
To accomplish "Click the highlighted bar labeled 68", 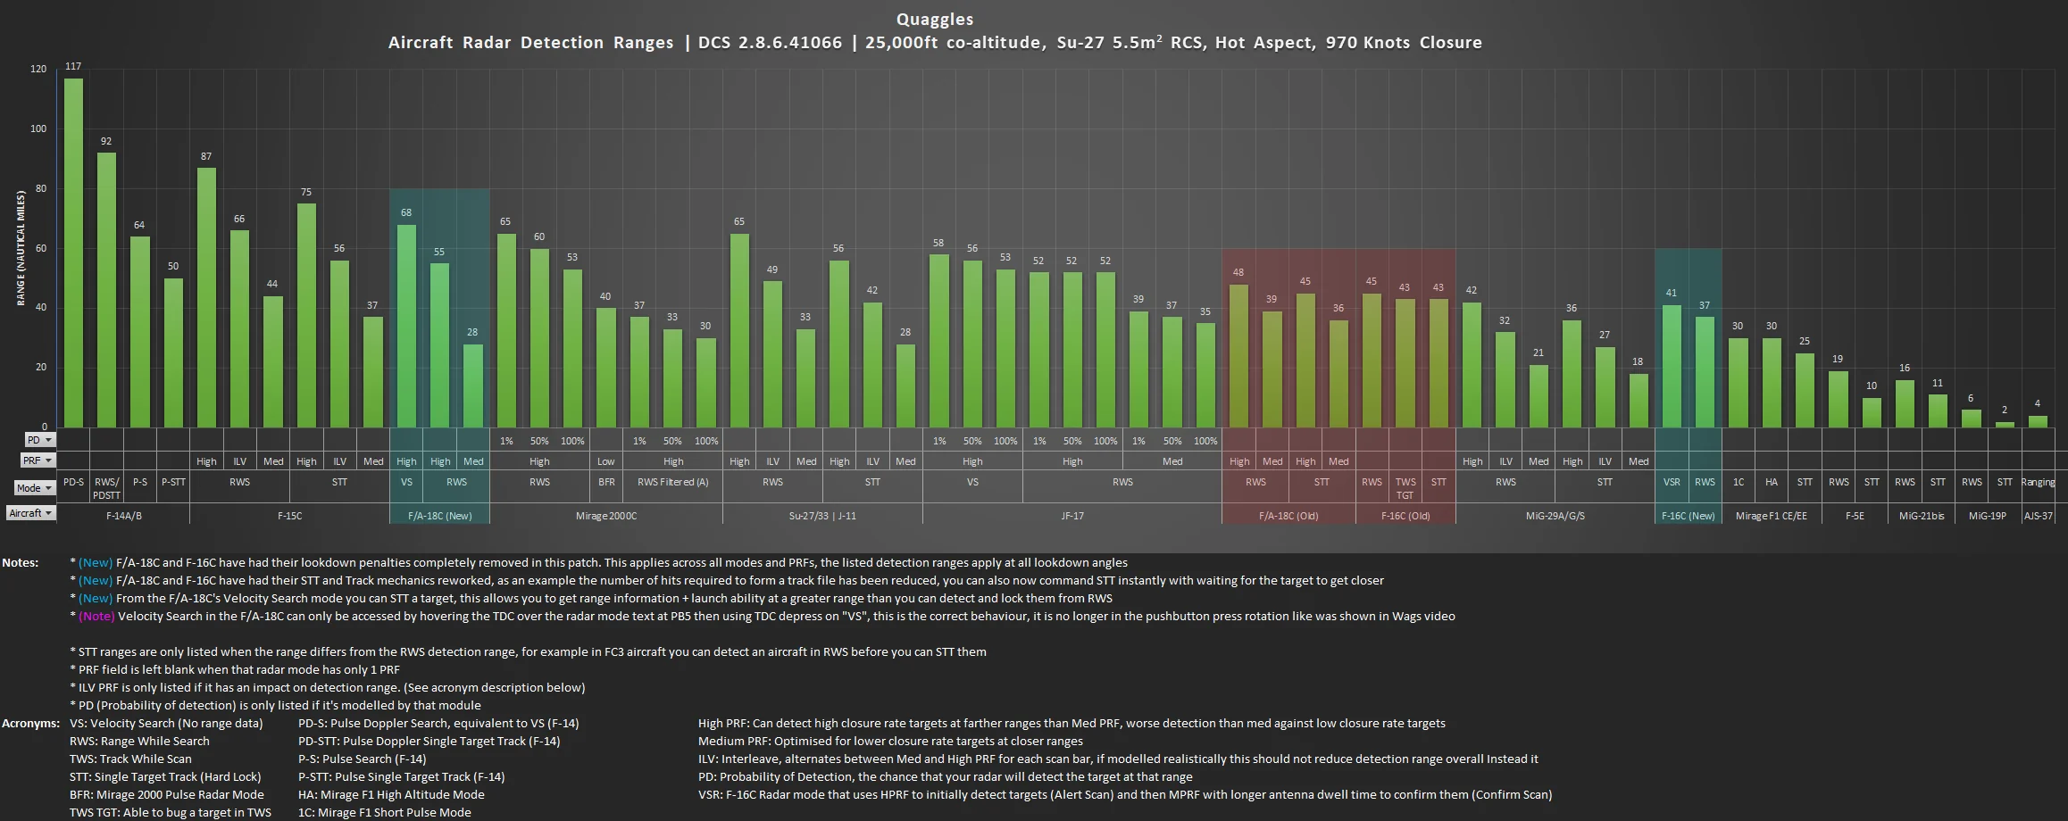I will (406, 326).
